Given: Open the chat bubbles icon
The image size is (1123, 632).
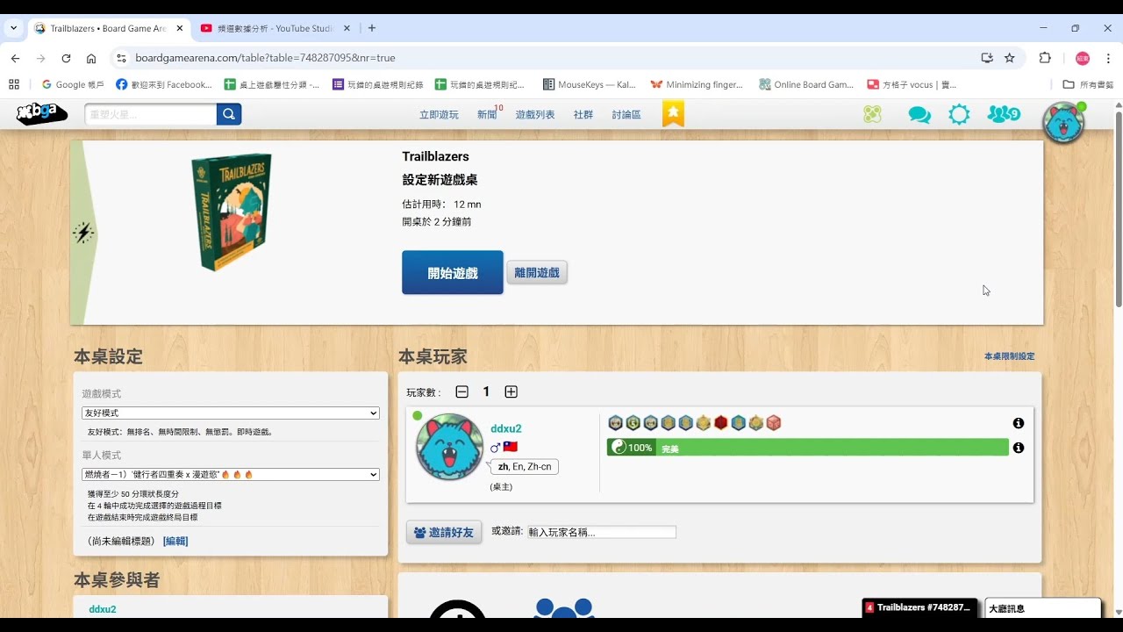Looking at the screenshot, I should click(x=919, y=115).
